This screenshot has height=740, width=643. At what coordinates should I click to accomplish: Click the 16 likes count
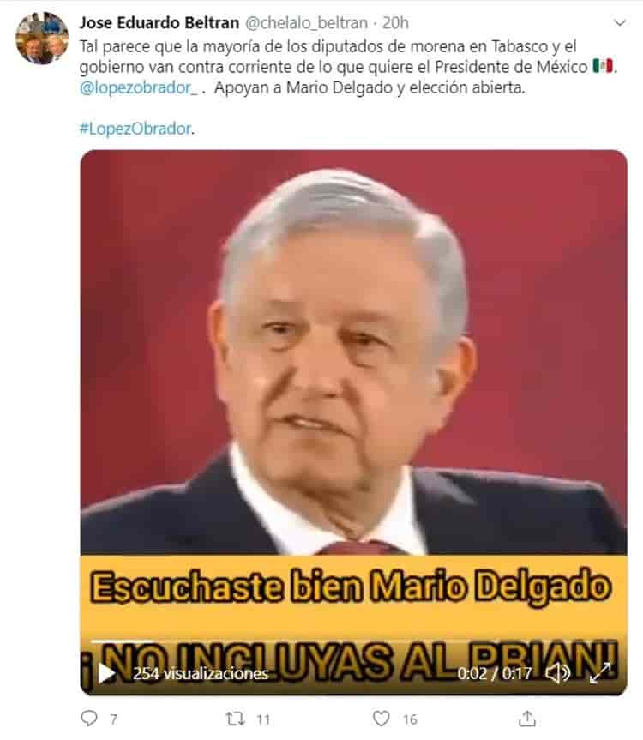pyautogui.click(x=410, y=719)
